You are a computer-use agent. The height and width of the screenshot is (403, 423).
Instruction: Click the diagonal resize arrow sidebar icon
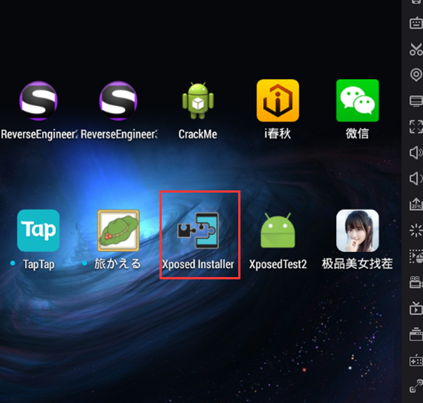(416, 386)
